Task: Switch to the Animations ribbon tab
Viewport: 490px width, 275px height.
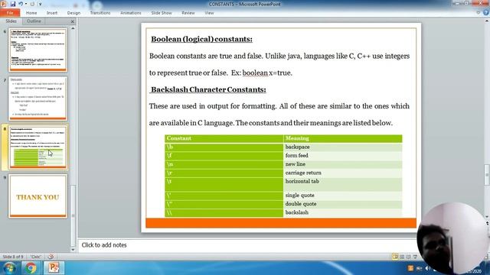Action: tap(131, 13)
